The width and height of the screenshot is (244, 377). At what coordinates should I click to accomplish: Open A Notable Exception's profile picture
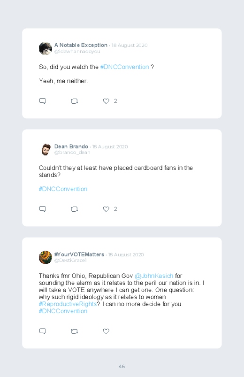(46, 48)
